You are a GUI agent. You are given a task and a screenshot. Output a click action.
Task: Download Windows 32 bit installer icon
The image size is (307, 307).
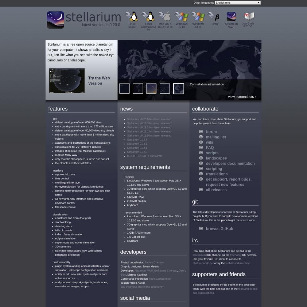[x=181, y=17]
